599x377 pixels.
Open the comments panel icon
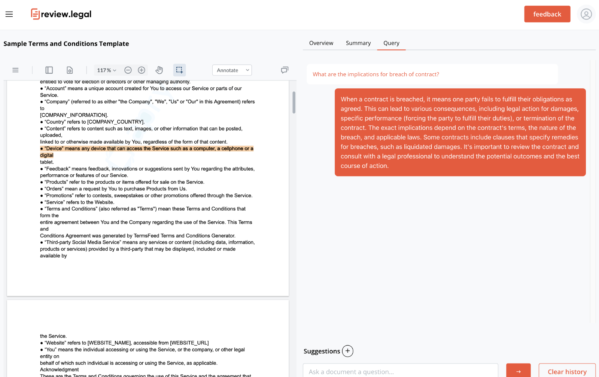pos(285,70)
